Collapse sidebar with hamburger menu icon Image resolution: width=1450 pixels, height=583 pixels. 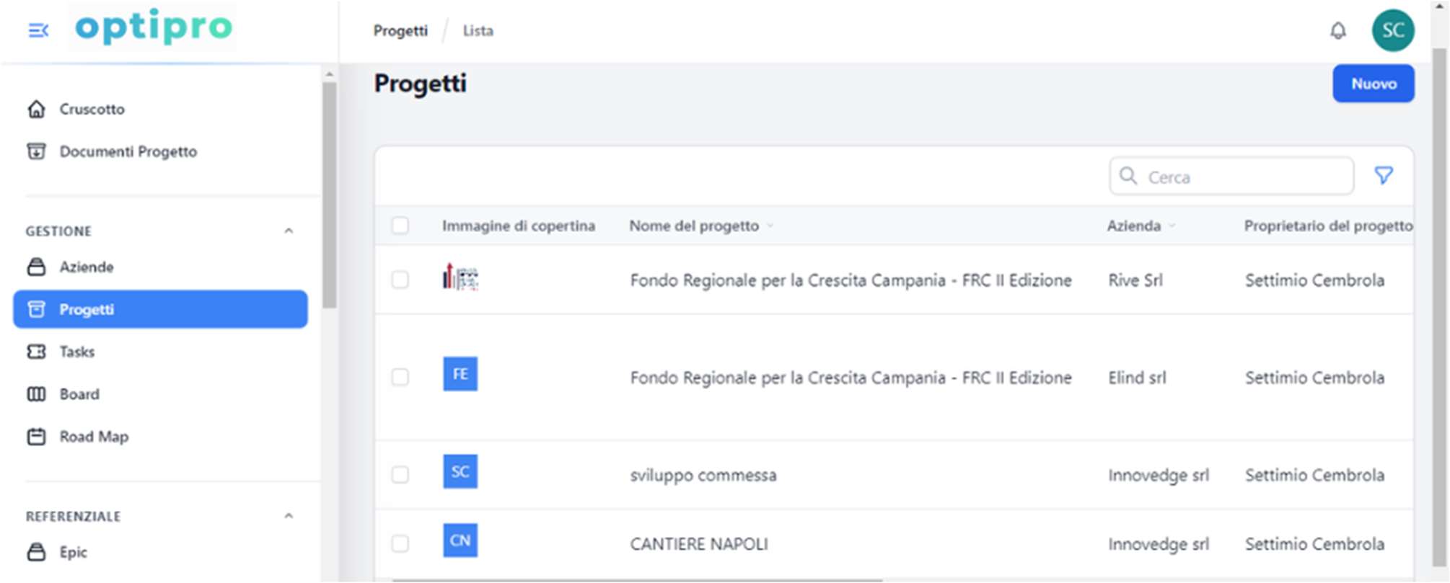point(38,30)
